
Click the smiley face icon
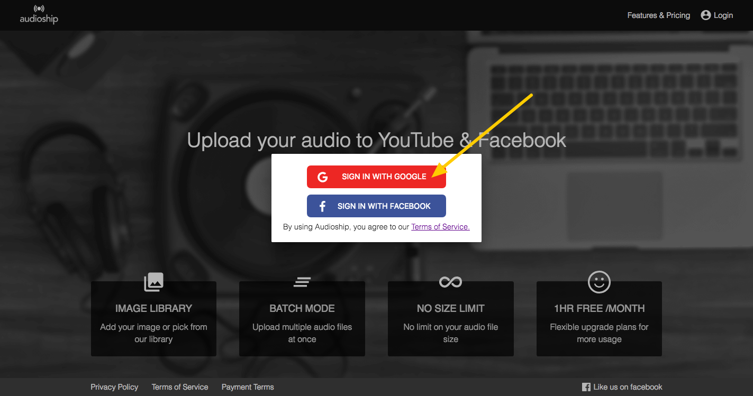tap(599, 282)
